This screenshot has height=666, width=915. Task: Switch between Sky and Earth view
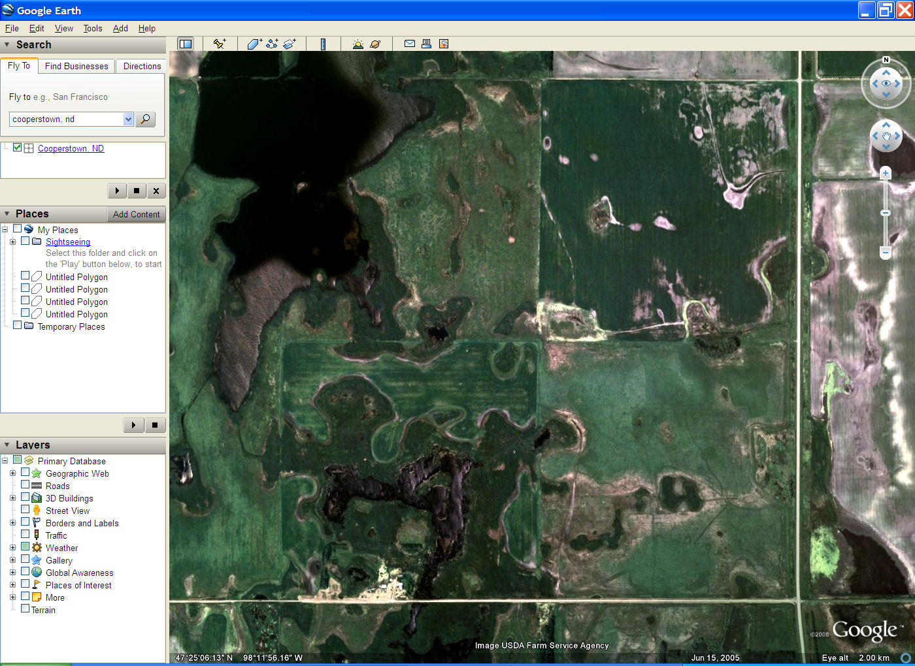click(375, 44)
